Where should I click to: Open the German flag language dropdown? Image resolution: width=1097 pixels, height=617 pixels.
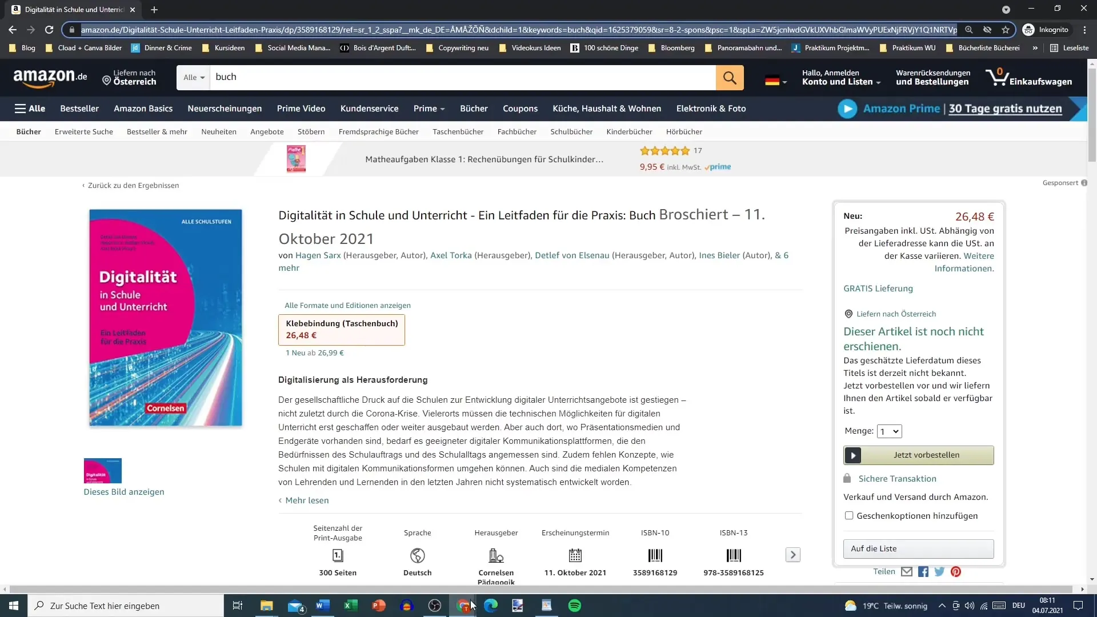(x=776, y=81)
